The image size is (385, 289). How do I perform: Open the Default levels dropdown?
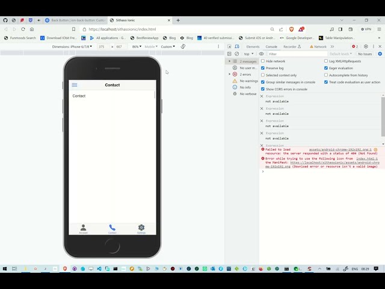click(340, 54)
